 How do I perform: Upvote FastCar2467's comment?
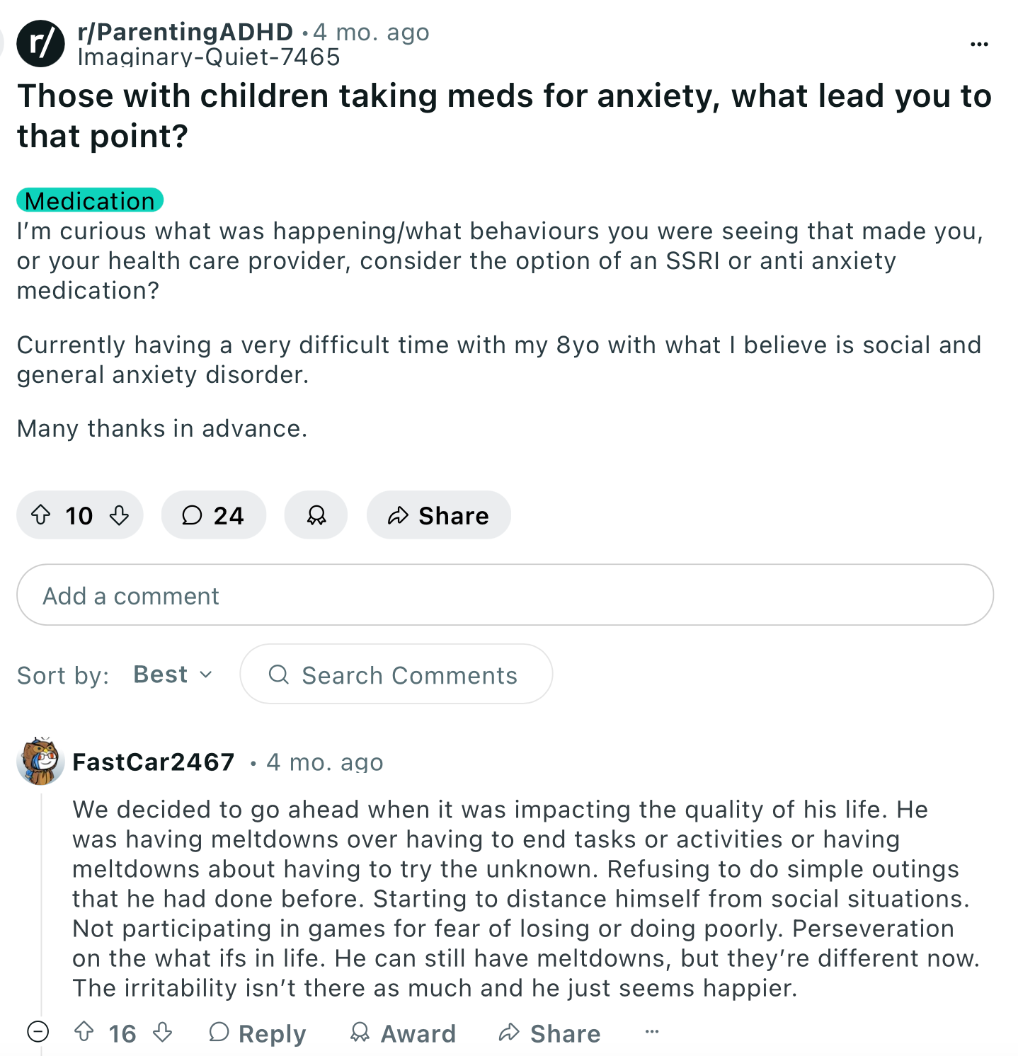(84, 1032)
